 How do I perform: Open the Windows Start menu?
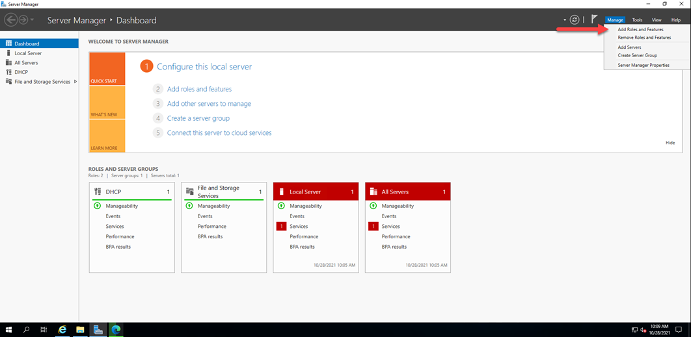[8, 329]
